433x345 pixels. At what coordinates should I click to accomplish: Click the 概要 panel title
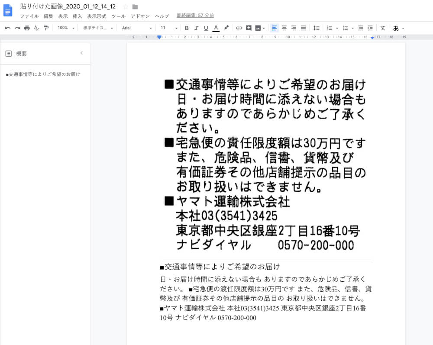[22, 54]
